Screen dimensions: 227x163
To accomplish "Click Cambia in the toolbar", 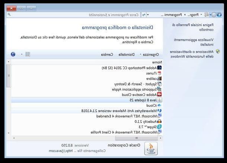I will [x=107, y=54].
